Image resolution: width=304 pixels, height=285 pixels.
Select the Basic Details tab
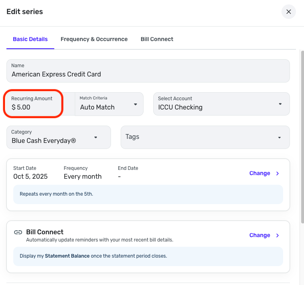point(30,39)
